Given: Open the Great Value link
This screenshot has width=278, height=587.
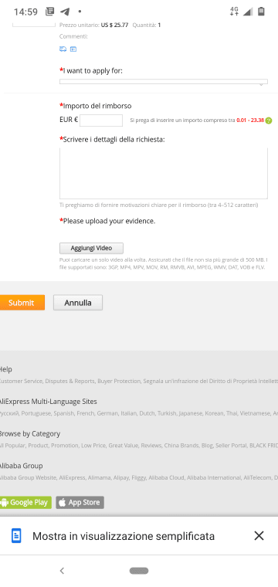Looking at the screenshot, I should tap(123, 446).
